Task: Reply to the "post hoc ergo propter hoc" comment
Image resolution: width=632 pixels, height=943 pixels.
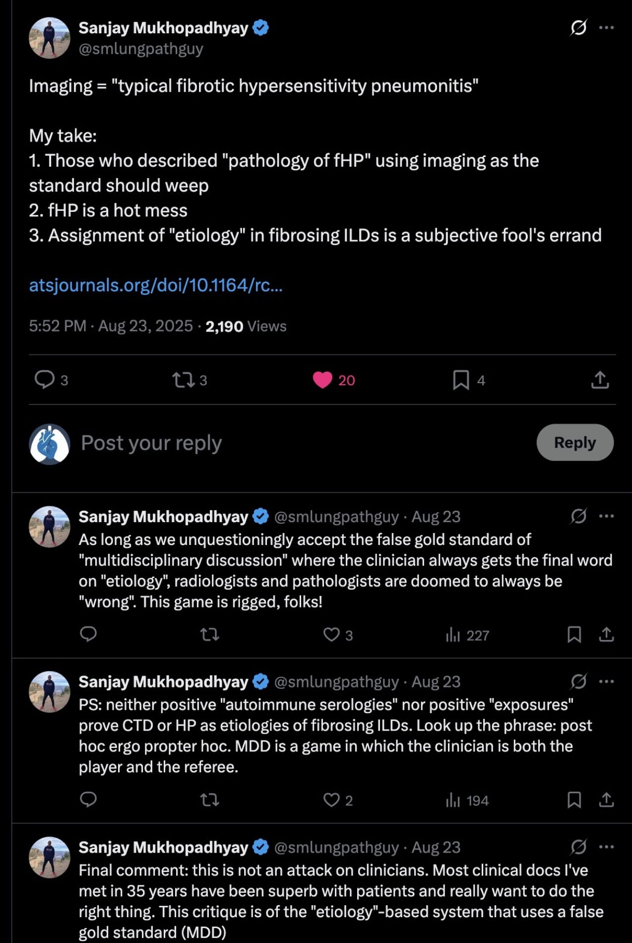Action: coord(88,800)
